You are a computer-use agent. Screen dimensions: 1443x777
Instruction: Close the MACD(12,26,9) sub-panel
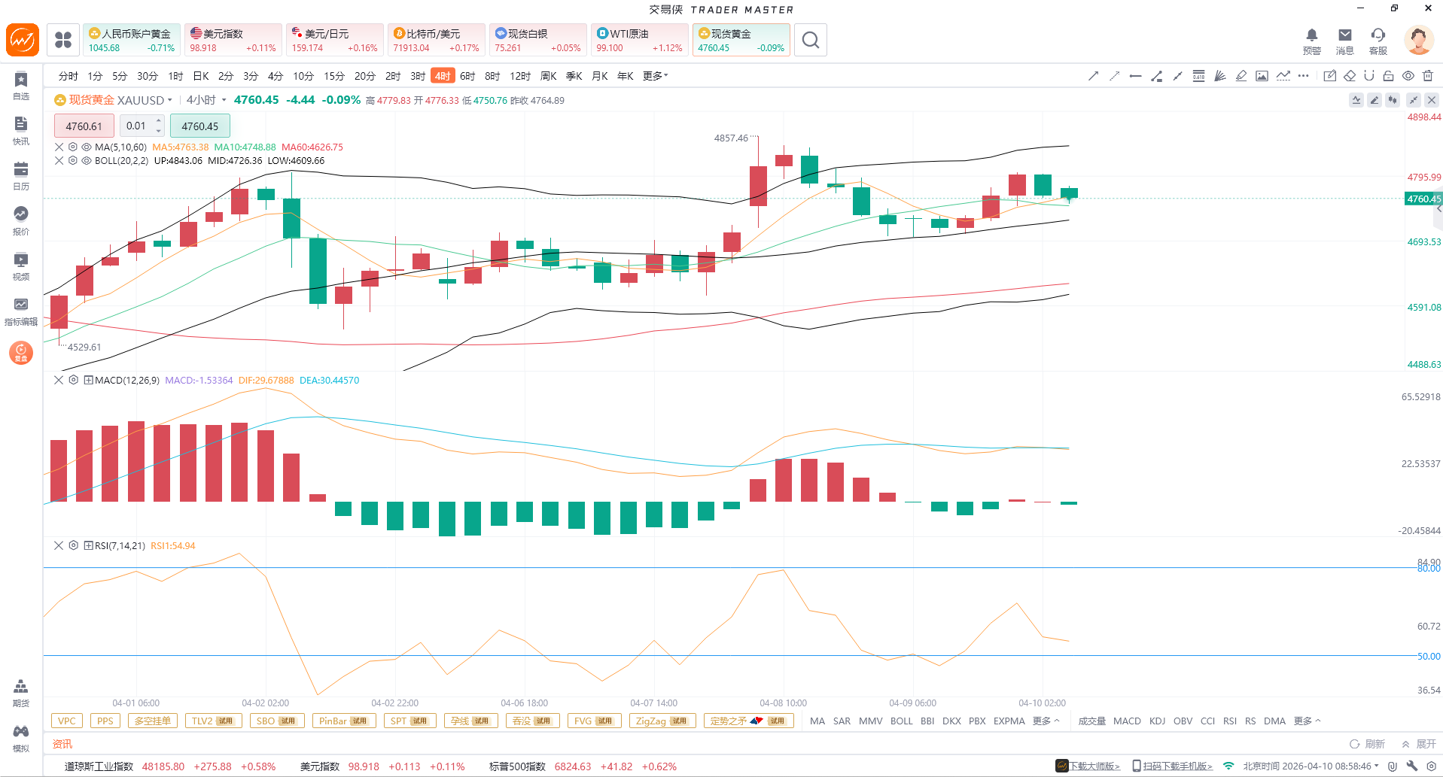coord(59,381)
